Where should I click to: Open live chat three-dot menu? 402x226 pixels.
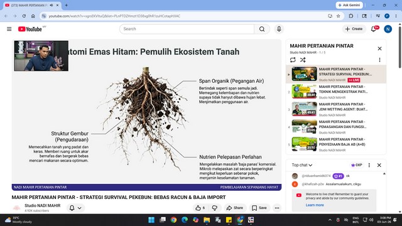pyautogui.click(x=369, y=165)
